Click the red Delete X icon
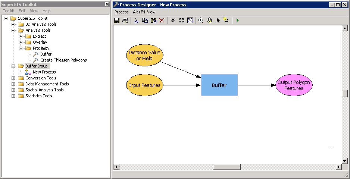This screenshot has height=179, width=350. [162, 21]
